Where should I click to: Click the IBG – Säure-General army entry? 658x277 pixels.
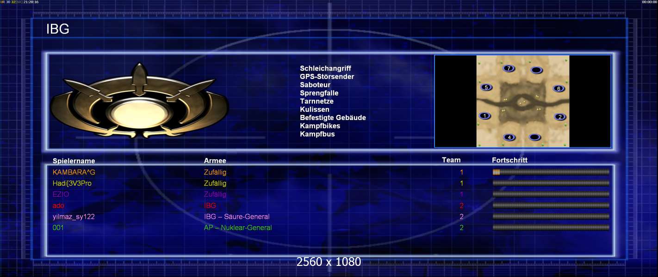(x=237, y=217)
